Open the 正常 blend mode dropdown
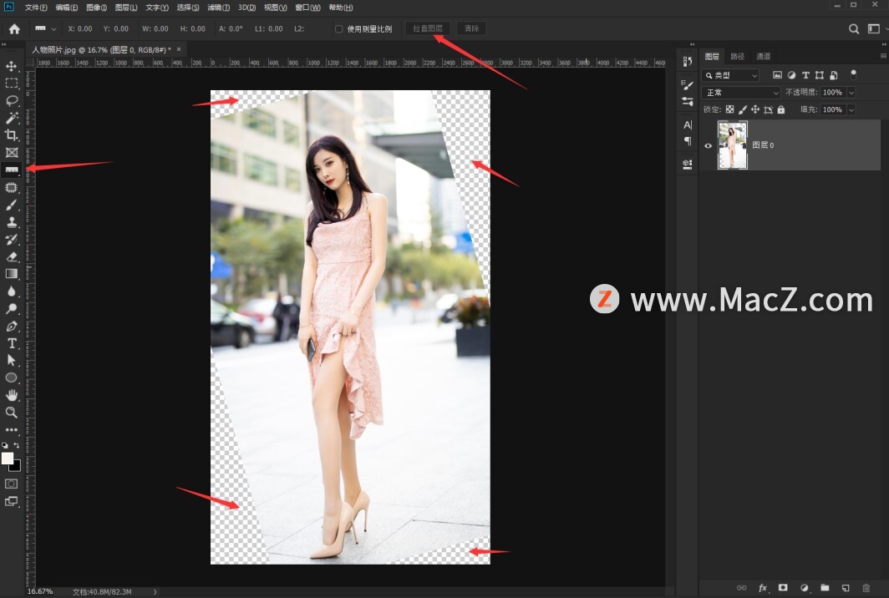Image resolution: width=889 pixels, height=598 pixels. [x=741, y=93]
